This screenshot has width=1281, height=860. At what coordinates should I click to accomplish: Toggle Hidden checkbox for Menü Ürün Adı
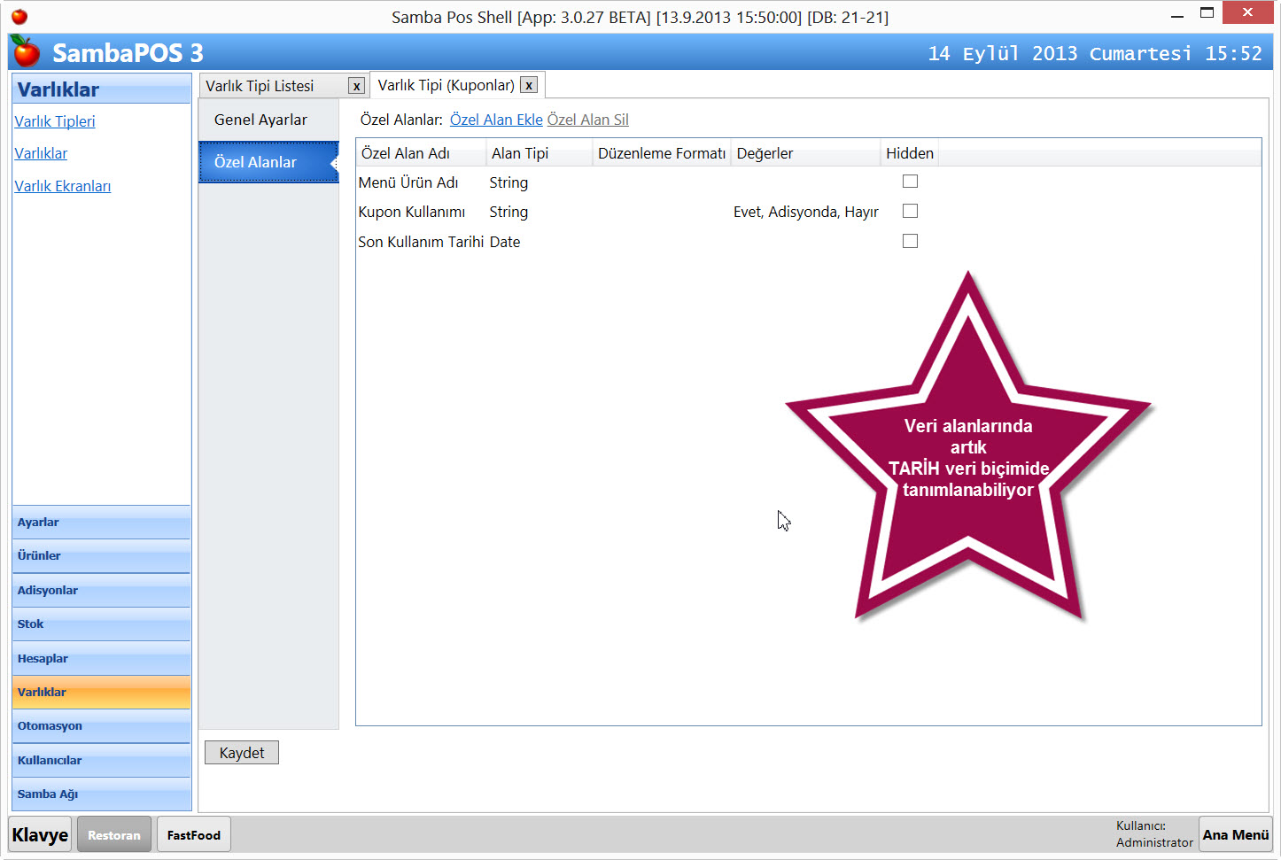910,182
